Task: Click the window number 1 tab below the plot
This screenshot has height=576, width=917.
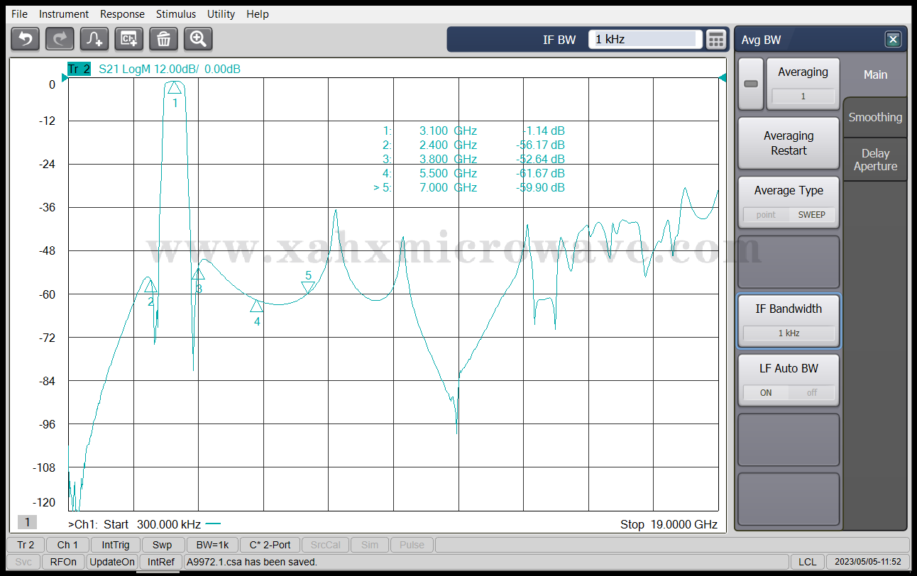Action: pyautogui.click(x=27, y=522)
